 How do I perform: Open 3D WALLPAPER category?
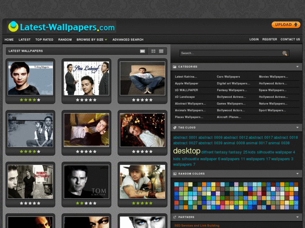click(186, 90)
